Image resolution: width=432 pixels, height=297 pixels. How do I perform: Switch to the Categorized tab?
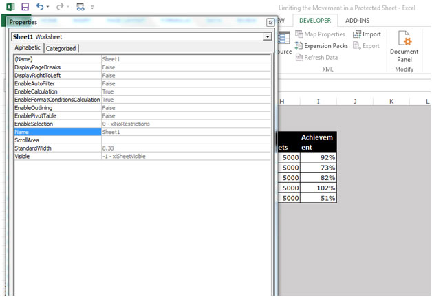(x=61, y=48)
